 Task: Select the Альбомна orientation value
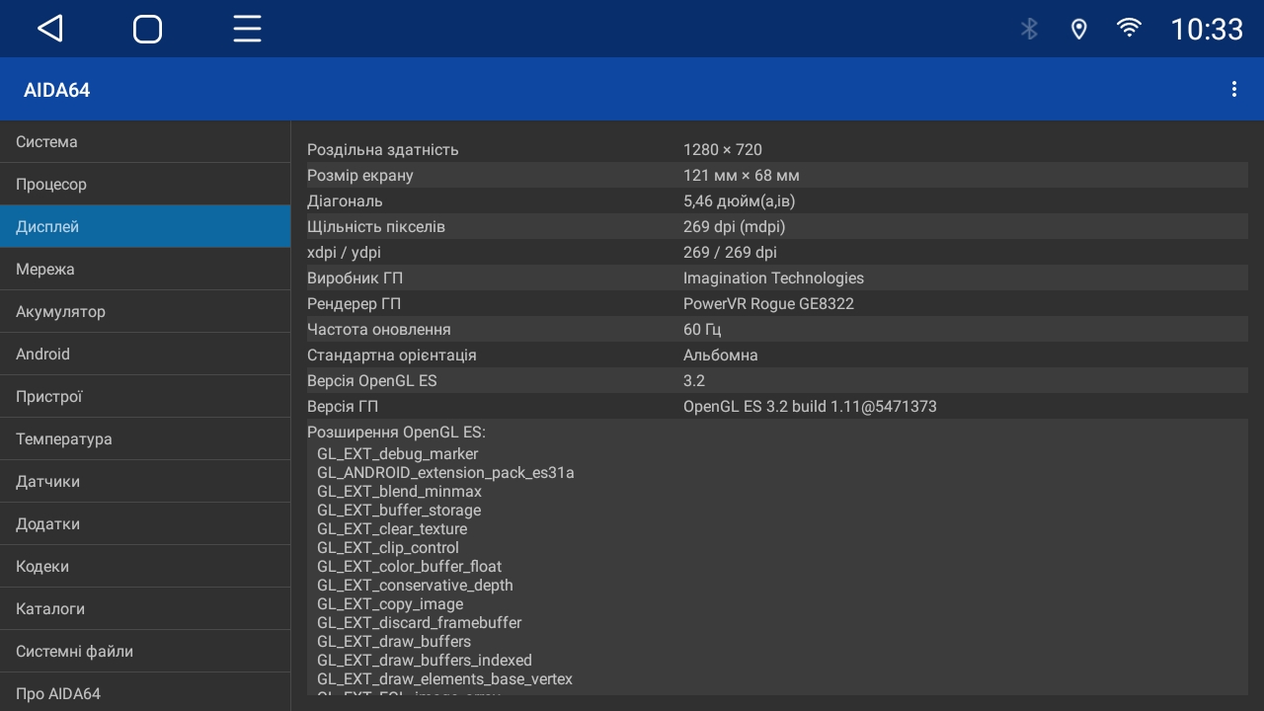721,355
